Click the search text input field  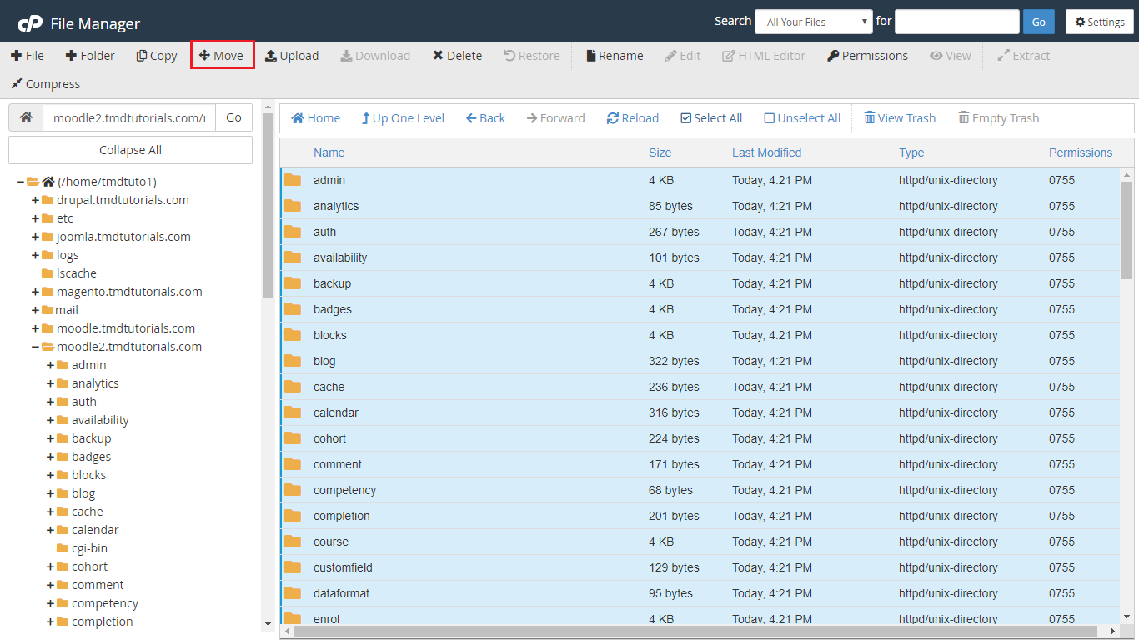956,22
